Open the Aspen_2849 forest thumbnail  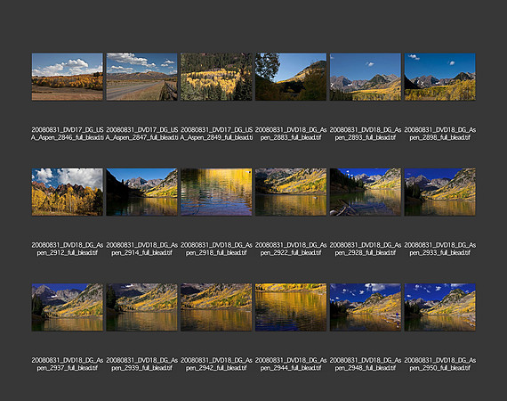[216, 77]
